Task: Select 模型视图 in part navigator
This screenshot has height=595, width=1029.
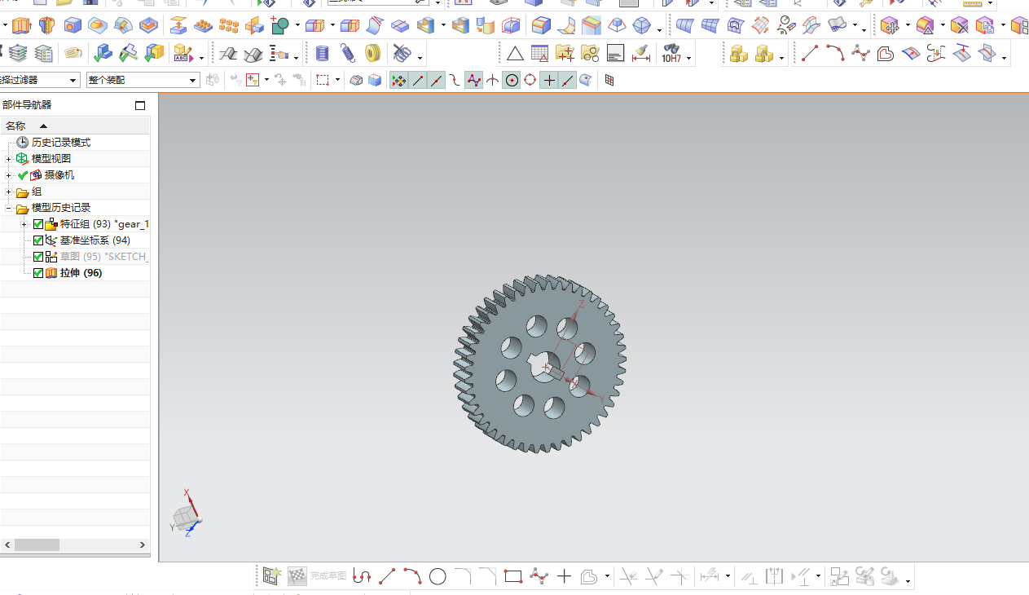Action: pyautogui.click(x=51, y=159)
